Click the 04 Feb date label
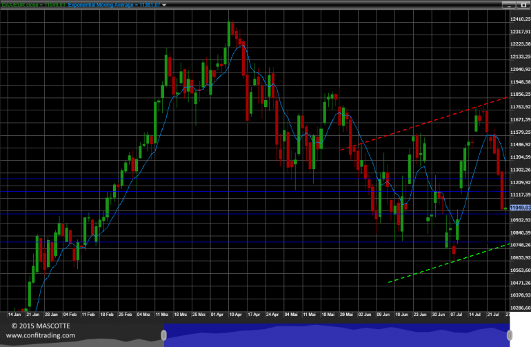Viewport: 531px width, 347px height. pos(70,315)
